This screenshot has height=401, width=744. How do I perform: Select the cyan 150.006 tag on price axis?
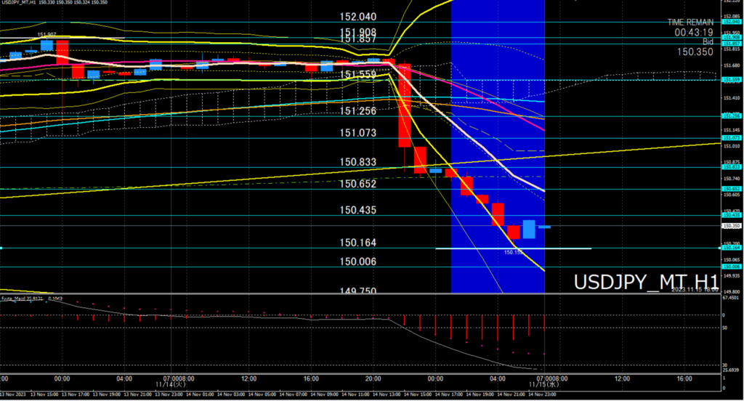click(x=731, y=267)
